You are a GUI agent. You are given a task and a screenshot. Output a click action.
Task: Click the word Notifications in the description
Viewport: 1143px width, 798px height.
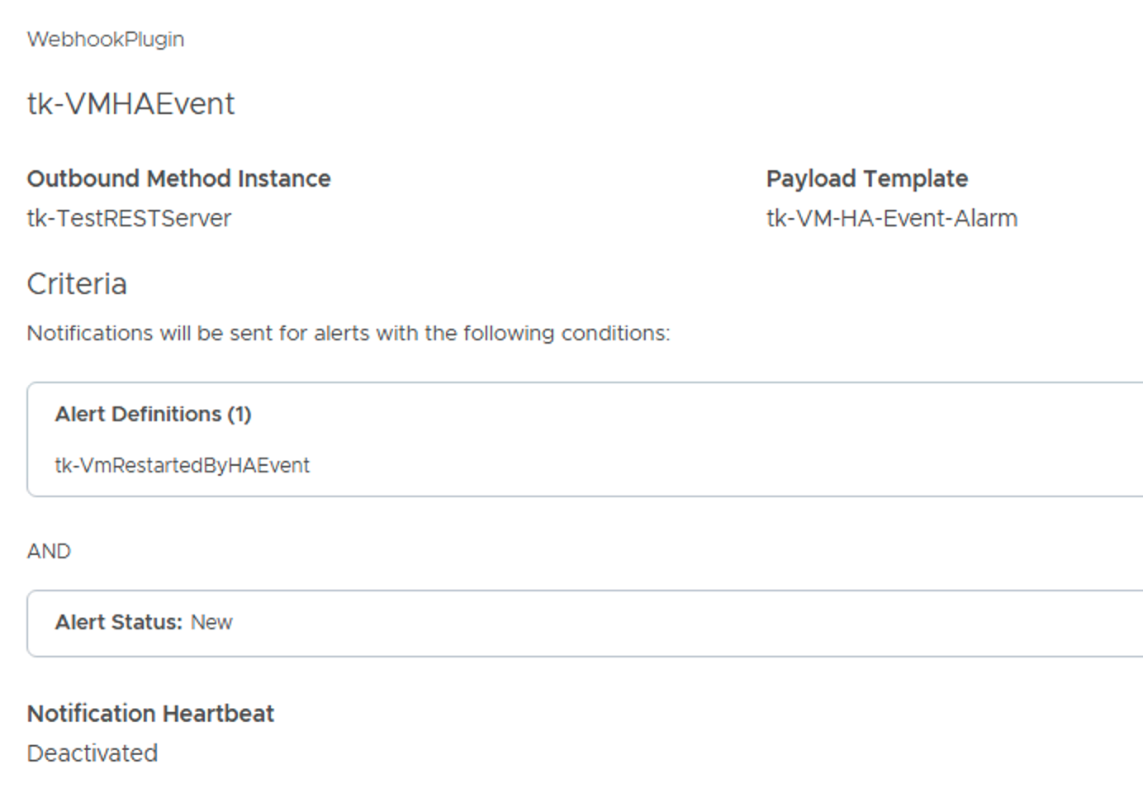click(x=90, y=334)
